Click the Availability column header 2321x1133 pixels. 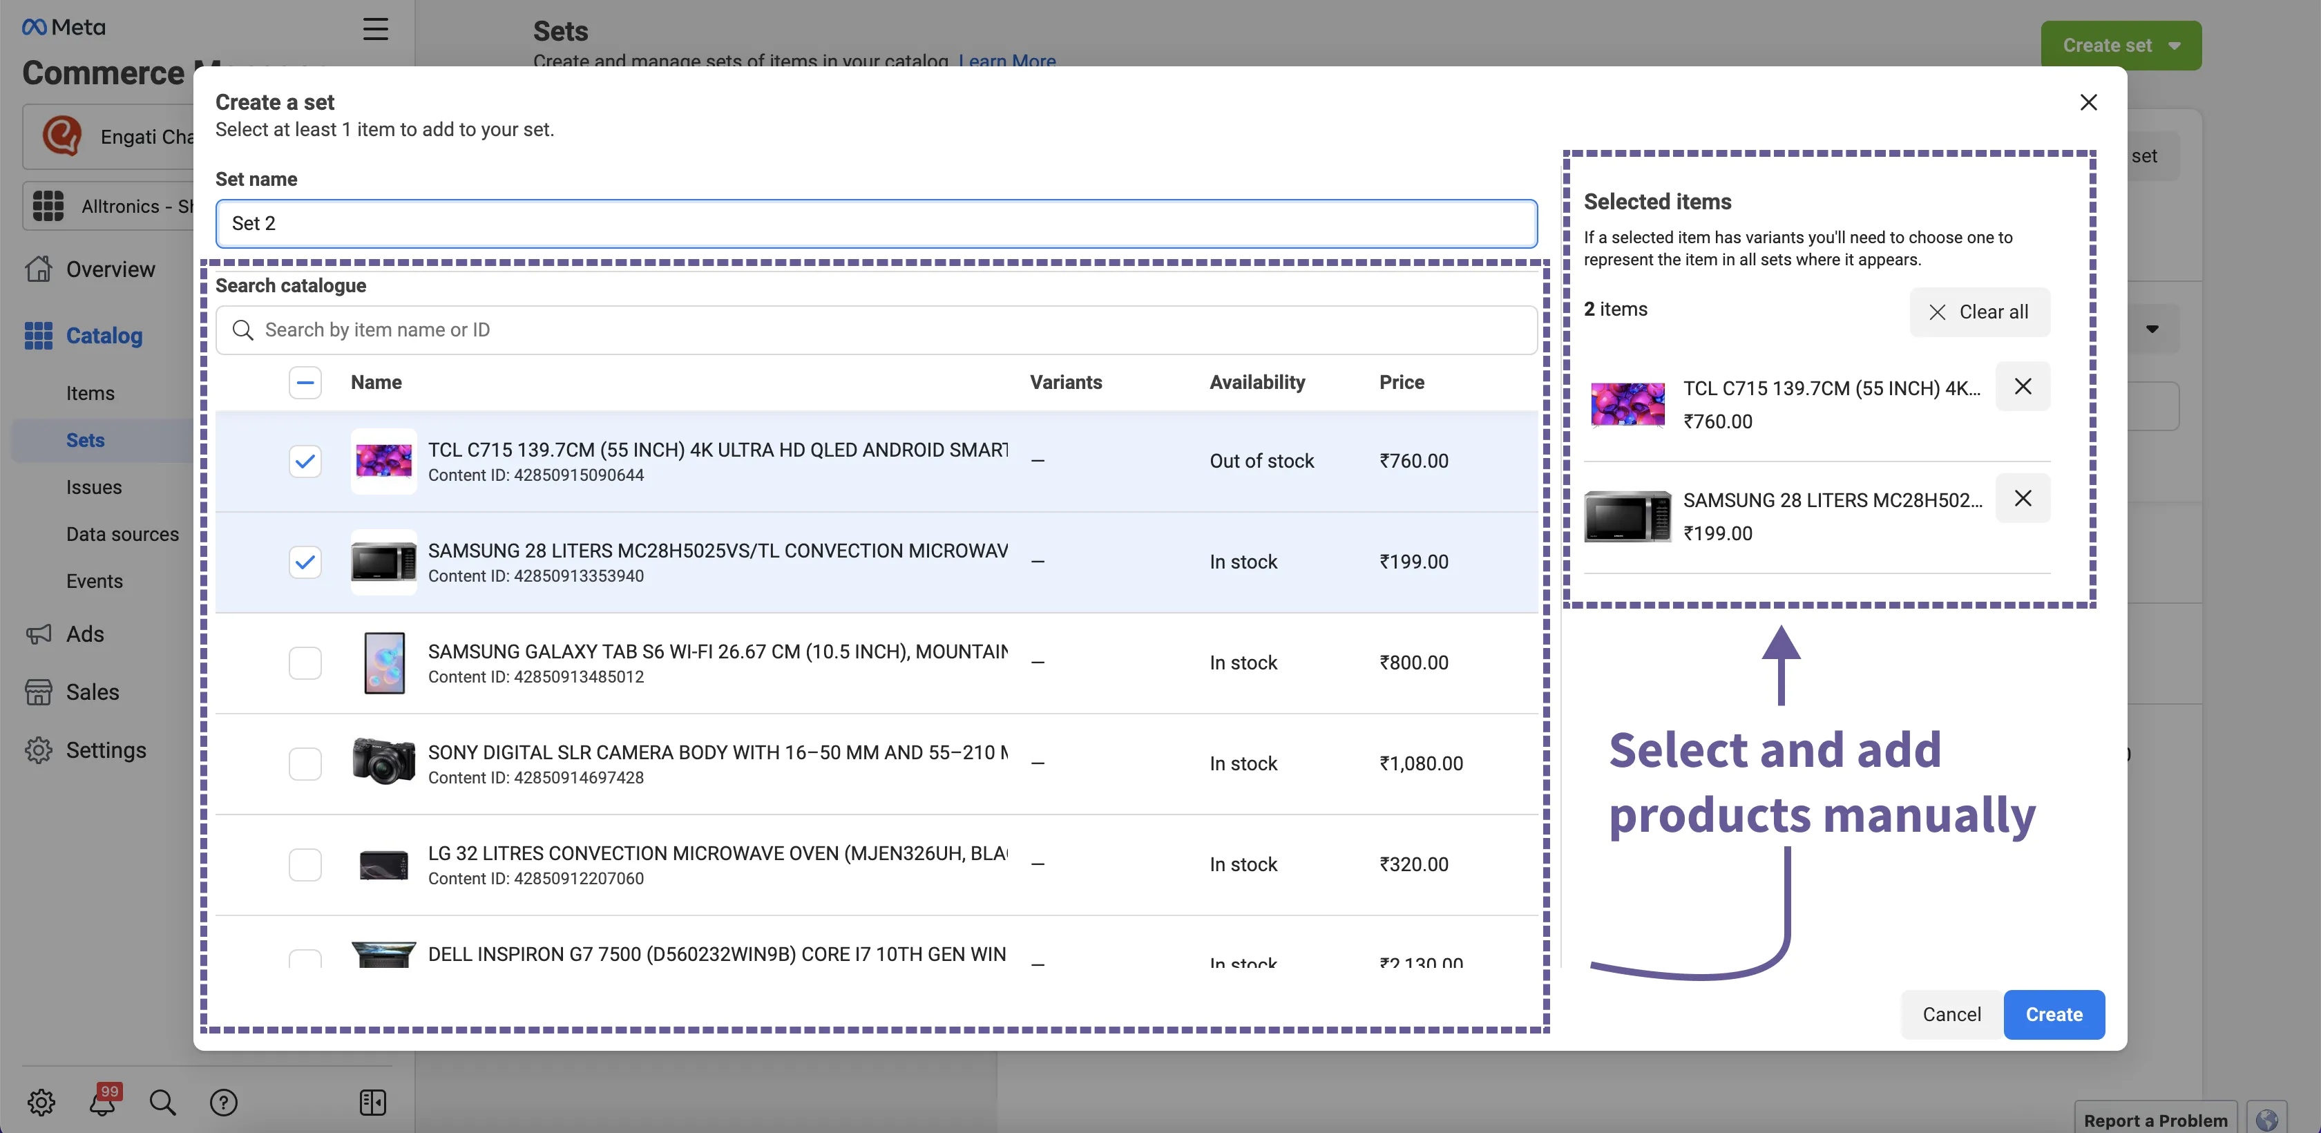click(x=1257, y=382)
